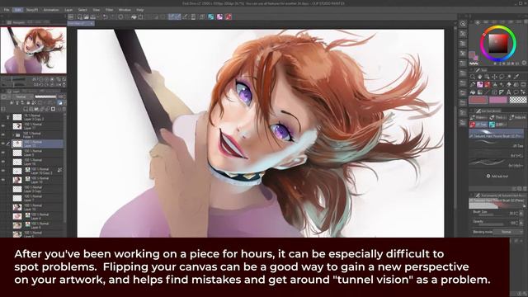Hide Layer 11 with its eye icon
The height and width of the screenshot is (297, 528).
point(3,126)
